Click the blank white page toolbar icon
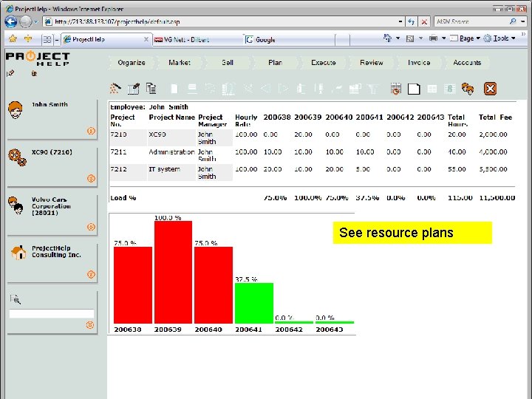Viewport: 532px width, 399px height. point(414,89)
